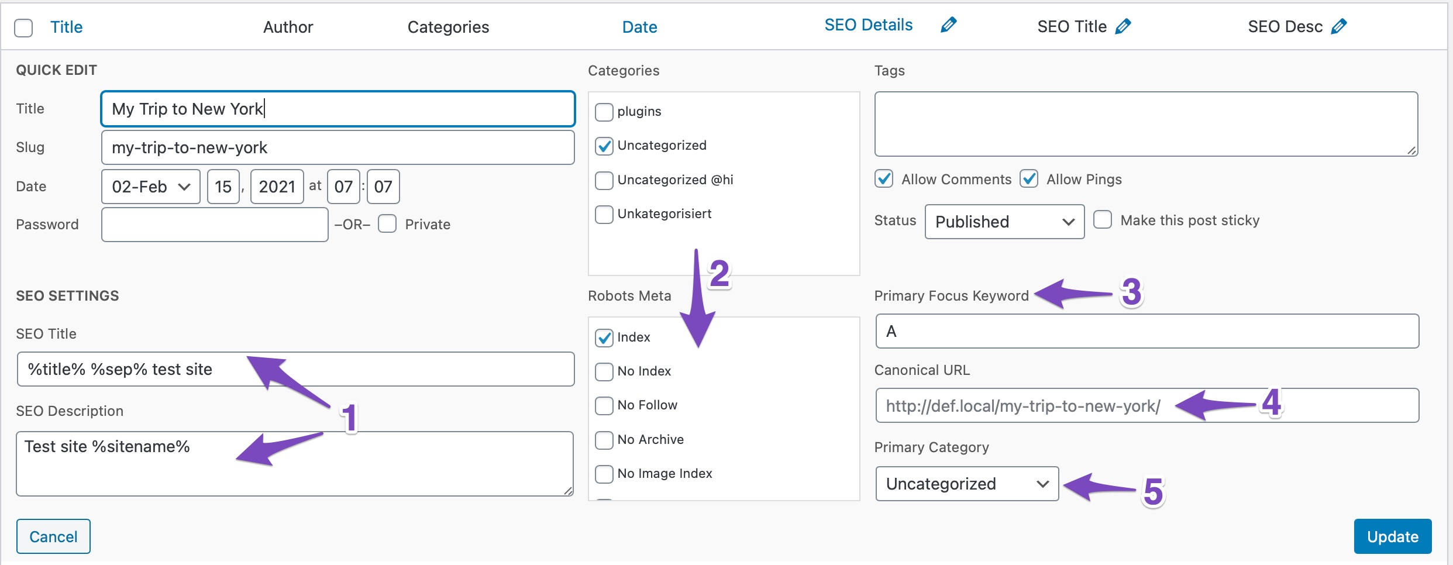The image size is (1453, 565).
Task: Open the Primary Category dropdown
Action: 966,484
